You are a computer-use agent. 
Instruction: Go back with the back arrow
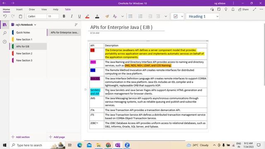[x=4, y=3]
